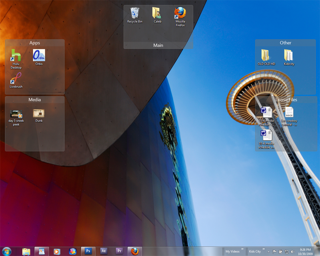Viewport: 320px width, 256px height.
Task: Show hidden notification area icons
Action: pos(268,252)
